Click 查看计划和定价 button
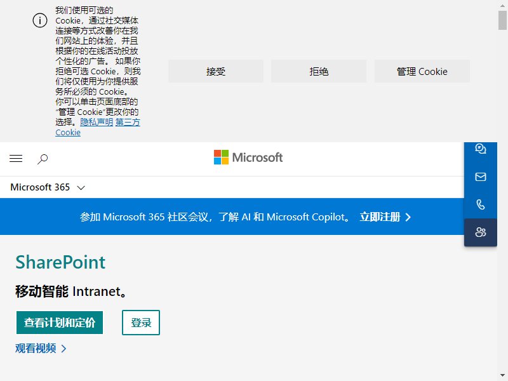The height and width of the screenshot is (381, 508). point(60,323)
